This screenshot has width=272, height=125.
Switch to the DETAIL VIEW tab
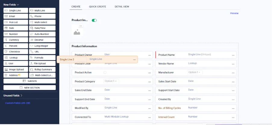pos(122,7)
